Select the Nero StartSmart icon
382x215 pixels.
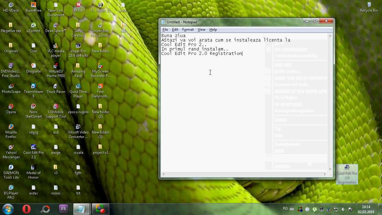(33, 111)
